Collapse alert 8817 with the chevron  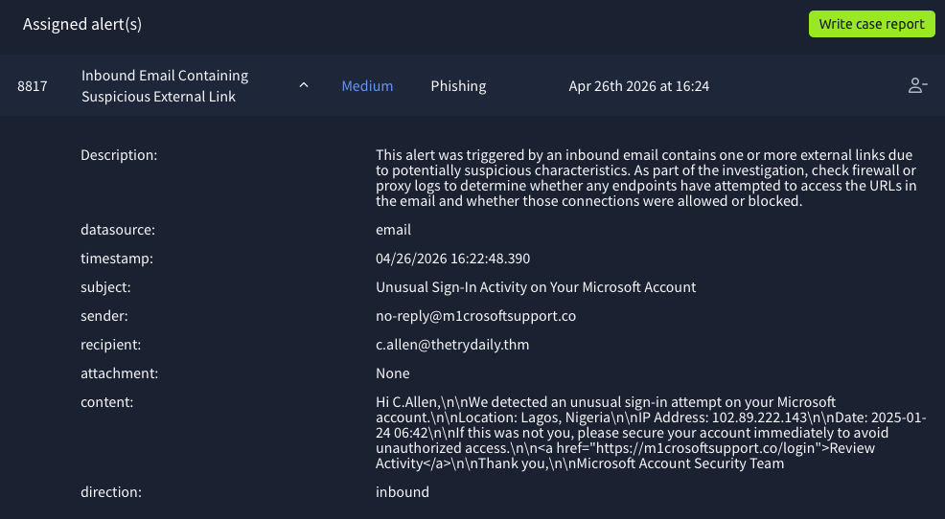point(304,85)
